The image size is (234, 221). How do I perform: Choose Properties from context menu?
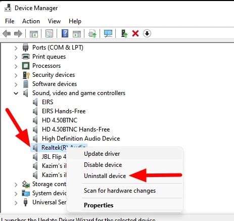pyautogui.click(x=125, y=205)
